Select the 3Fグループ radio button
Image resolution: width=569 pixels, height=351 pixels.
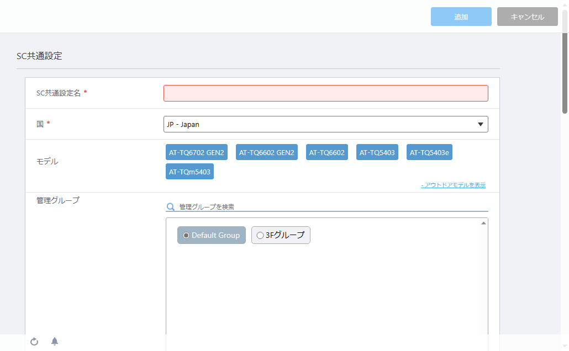pos(260,235)
